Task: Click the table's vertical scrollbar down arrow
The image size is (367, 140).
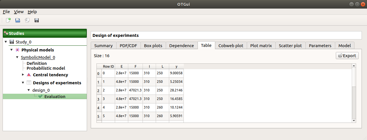Action: (x=354, y=121)
